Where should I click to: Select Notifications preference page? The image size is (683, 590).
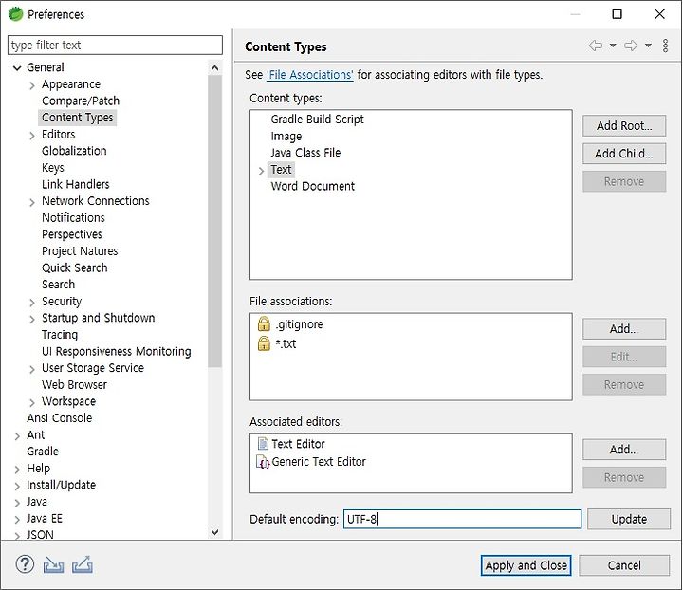tap(73, 217)
